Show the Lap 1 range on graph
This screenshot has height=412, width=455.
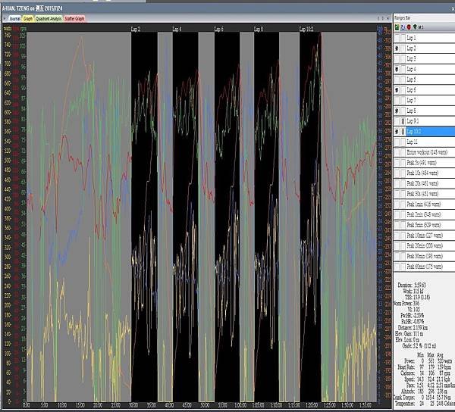[397, 38]
